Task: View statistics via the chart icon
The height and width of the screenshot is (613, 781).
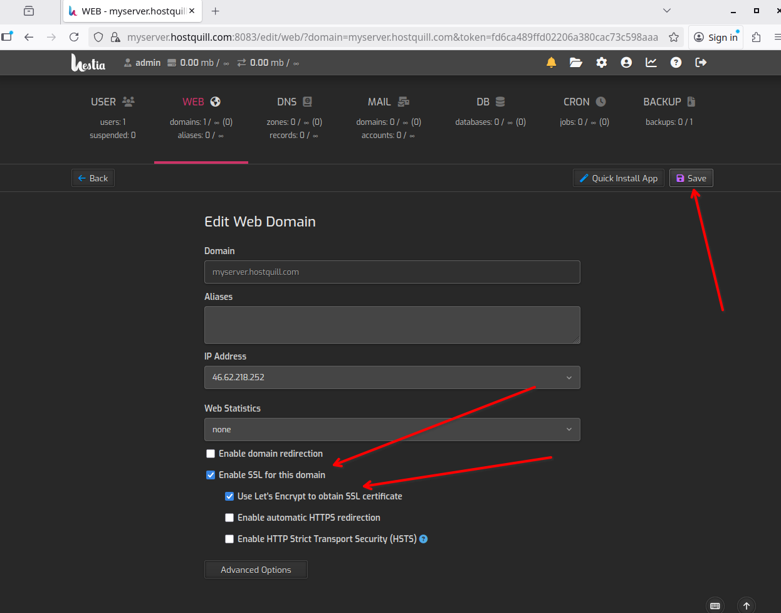Action: (x=651, y=63)
